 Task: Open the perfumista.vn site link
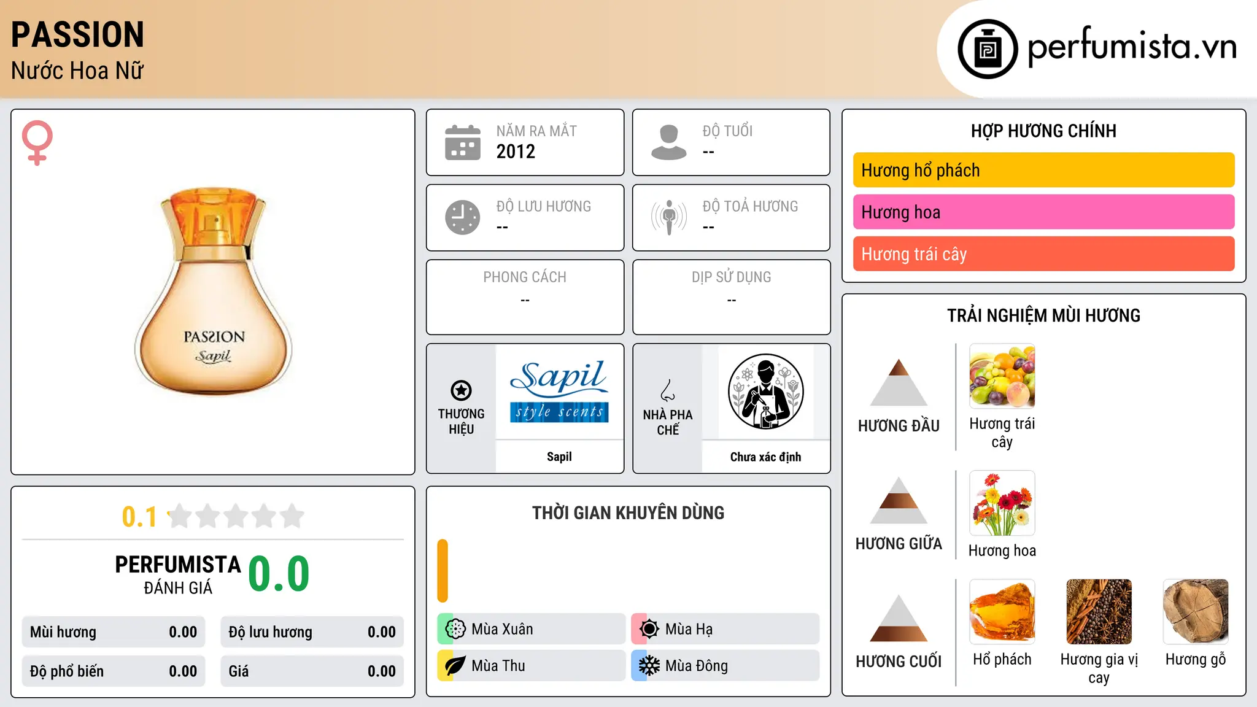[x=1132, y=47]
